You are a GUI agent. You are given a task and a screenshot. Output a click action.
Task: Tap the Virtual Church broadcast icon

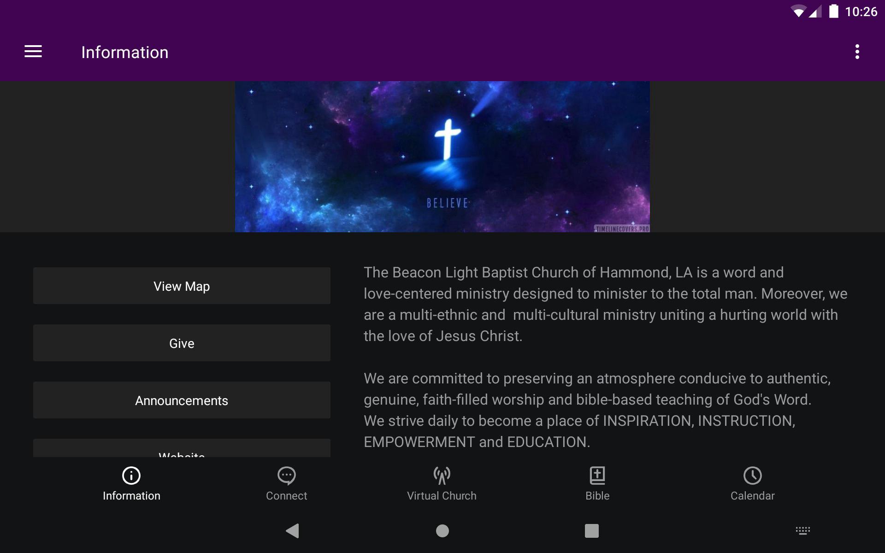click(x=442, y=476)
